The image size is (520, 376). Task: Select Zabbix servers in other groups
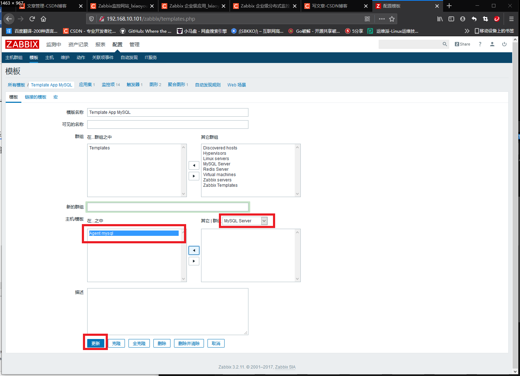coord(217,180)
